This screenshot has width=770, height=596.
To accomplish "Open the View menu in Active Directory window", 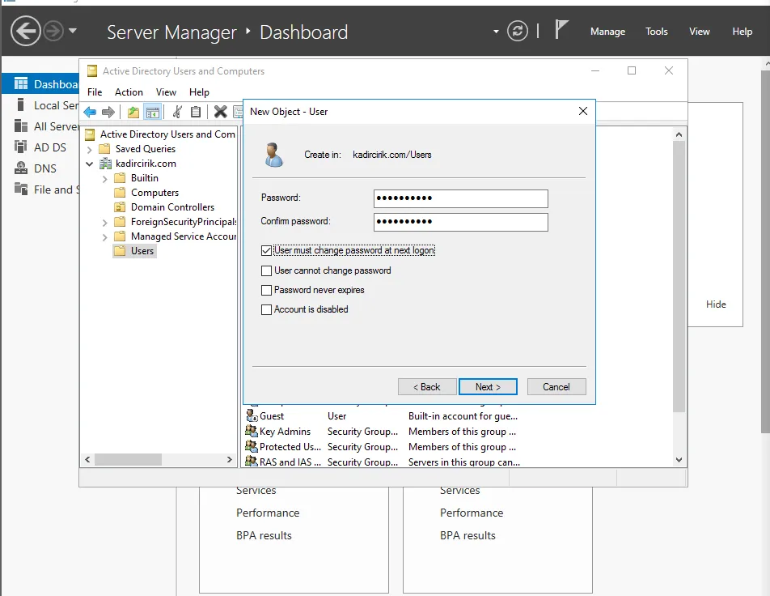I will 166,92.
